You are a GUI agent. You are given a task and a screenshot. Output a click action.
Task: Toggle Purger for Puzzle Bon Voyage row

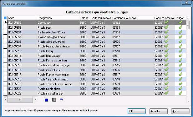180,56
